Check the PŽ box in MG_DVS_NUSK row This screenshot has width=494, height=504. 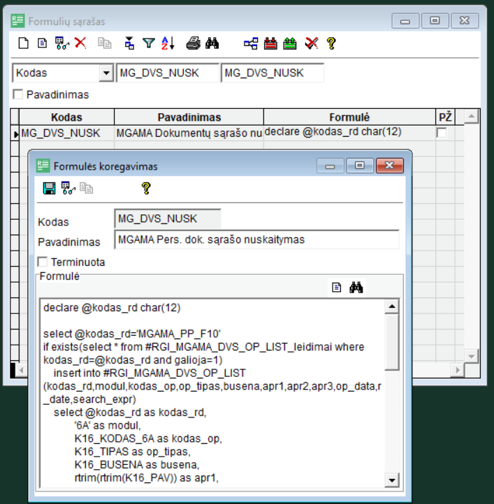pos(442,133)
